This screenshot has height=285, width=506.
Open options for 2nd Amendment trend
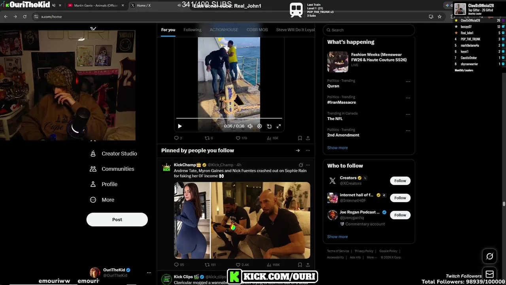(x=408, y=131)
